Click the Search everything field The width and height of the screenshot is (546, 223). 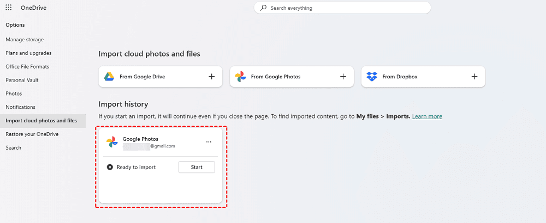[344, 8]
